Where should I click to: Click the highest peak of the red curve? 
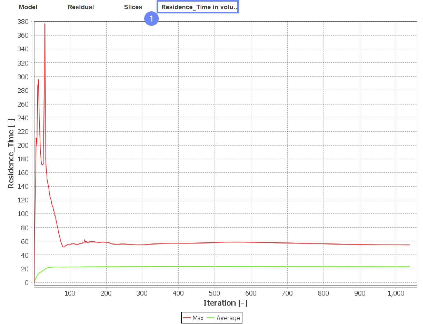click(x=45, y=24)
